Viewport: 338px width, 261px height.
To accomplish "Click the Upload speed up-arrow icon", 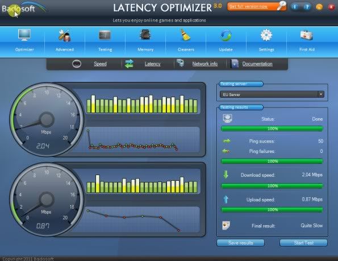I will pyautogui.click(x=226, y=200).
